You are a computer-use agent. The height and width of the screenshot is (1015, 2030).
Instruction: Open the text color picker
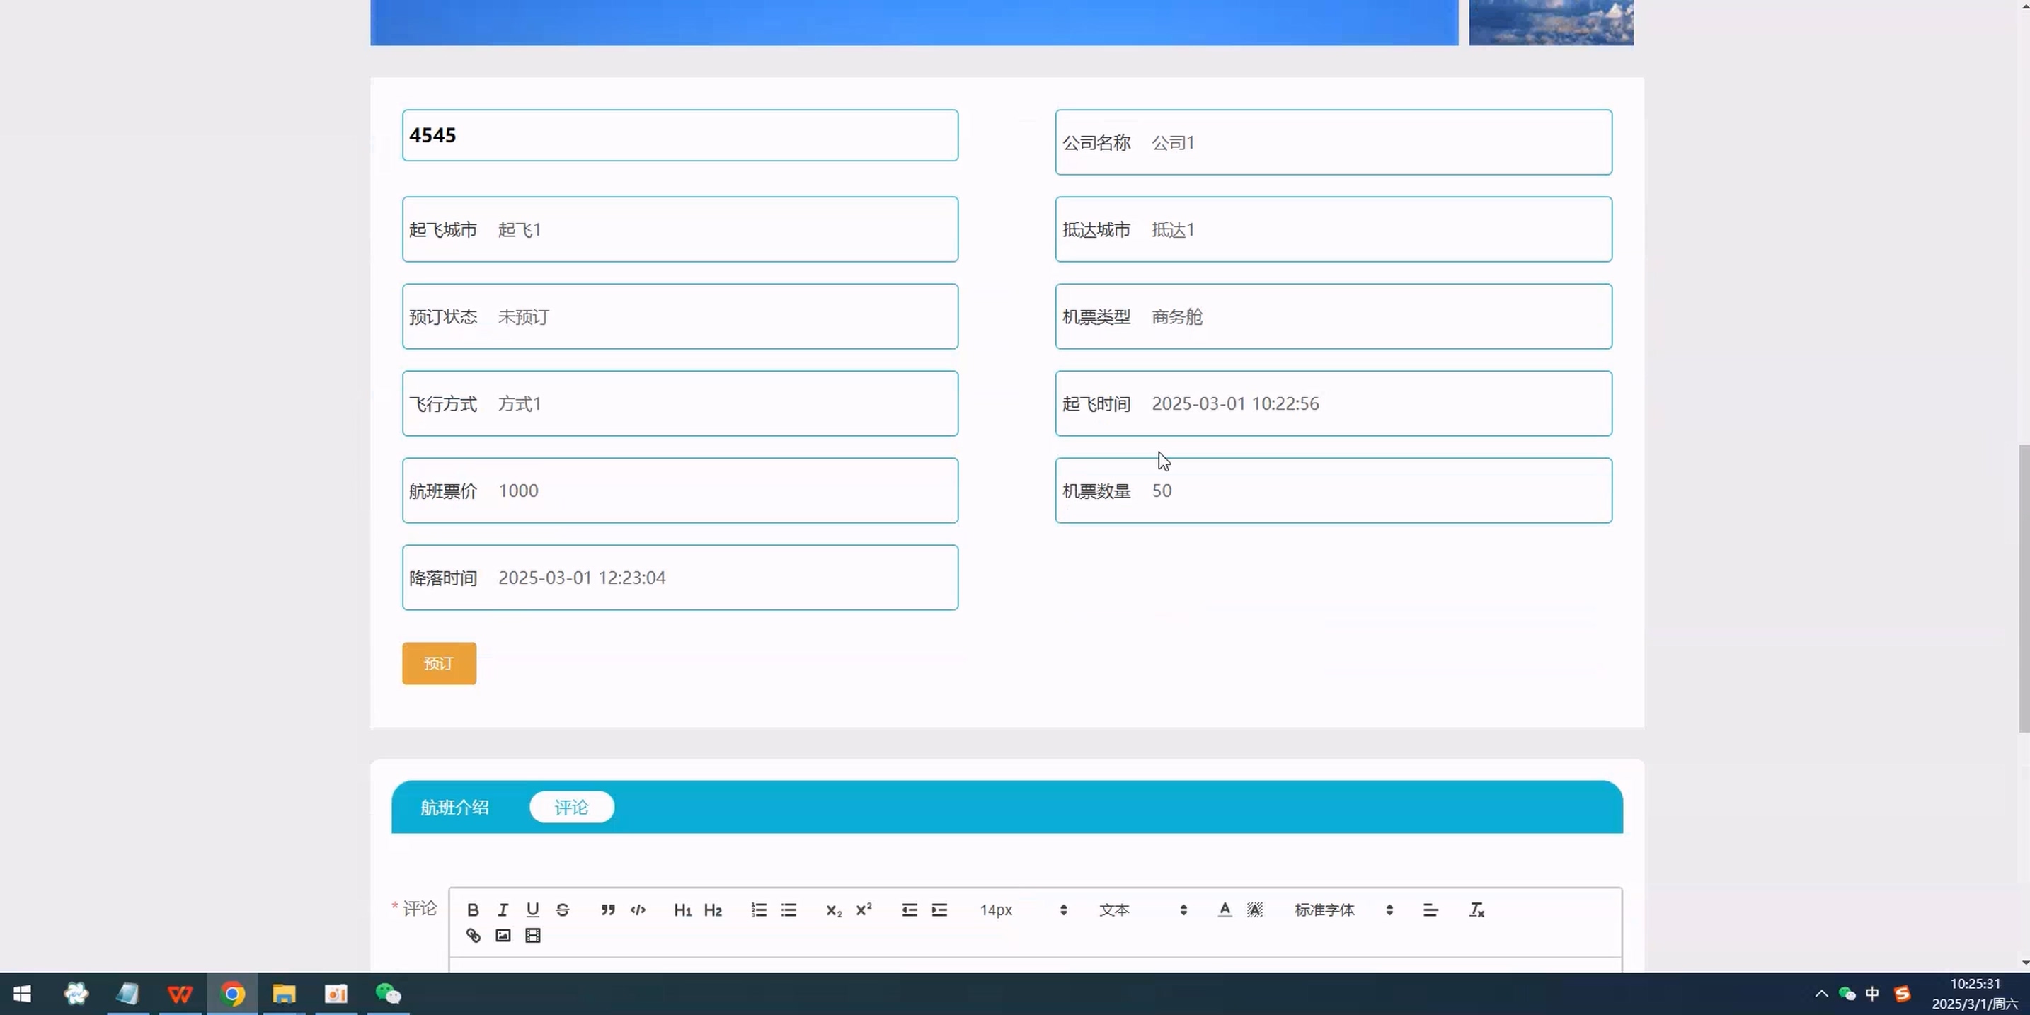point(1225,910)
